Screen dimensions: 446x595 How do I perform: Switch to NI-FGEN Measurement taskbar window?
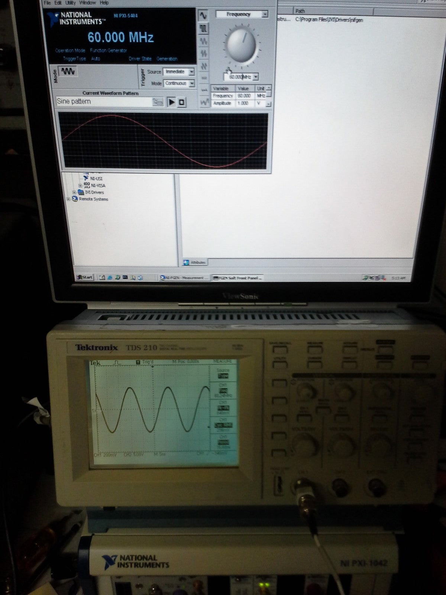[184, 278]
